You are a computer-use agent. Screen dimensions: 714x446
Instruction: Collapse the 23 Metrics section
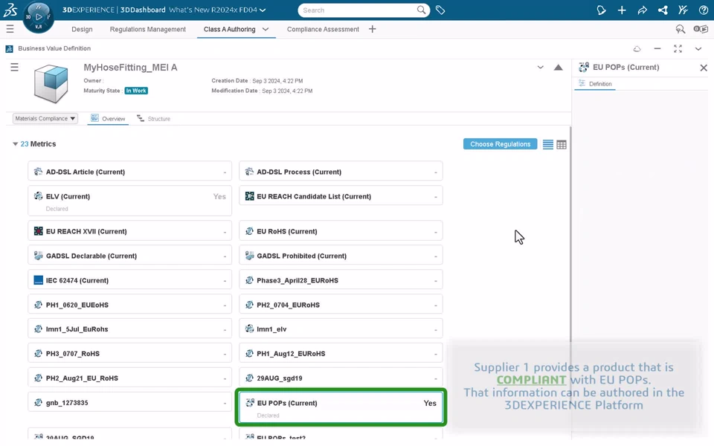point(15,143)
